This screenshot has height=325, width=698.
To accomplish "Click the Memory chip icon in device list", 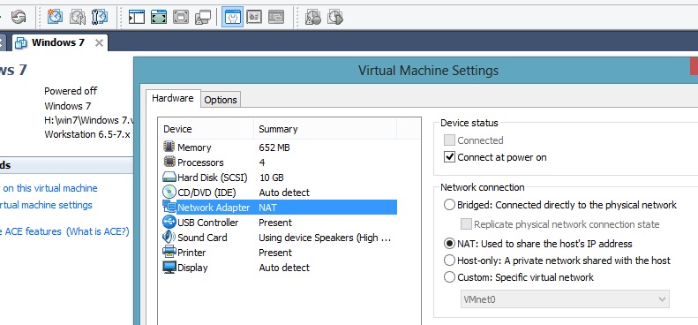I will 169,147.
